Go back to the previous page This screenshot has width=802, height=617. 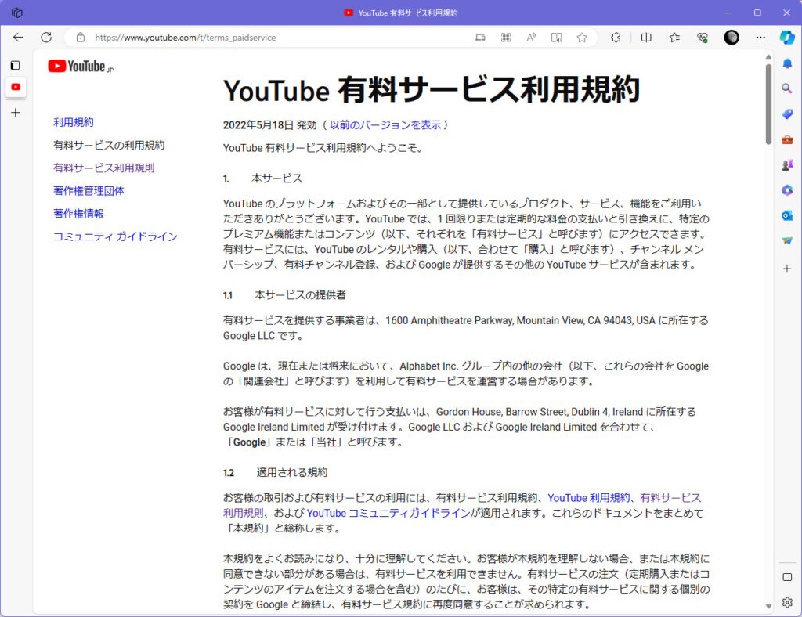click(19, 38)
